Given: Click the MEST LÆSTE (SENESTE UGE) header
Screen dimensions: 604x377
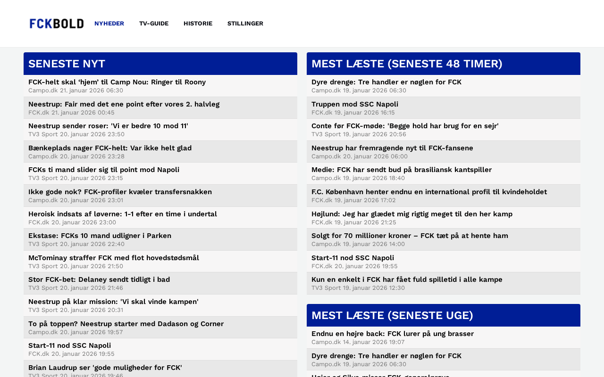Looking at the screenshot, I should 444,315.
